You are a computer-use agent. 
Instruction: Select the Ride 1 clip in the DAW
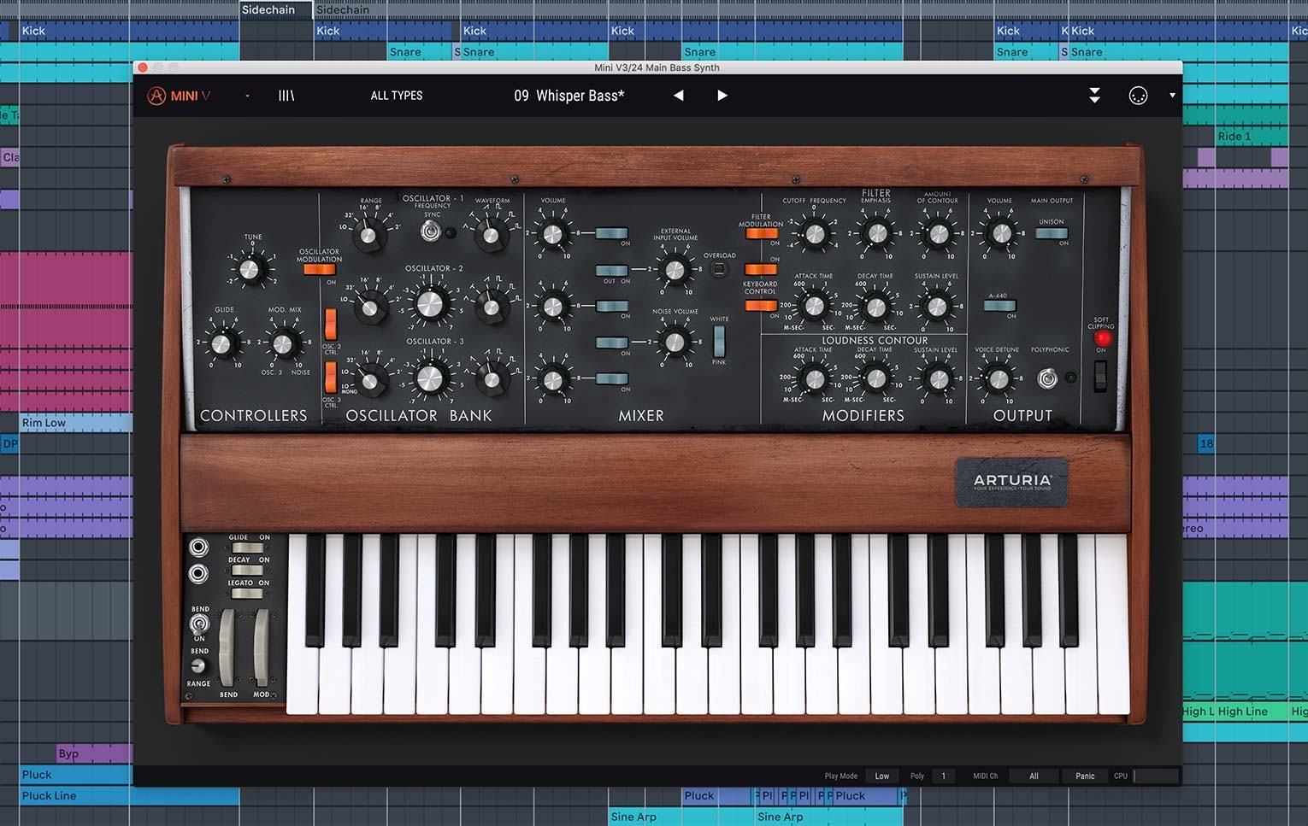pyautogui.click(x=1252, y=137)
